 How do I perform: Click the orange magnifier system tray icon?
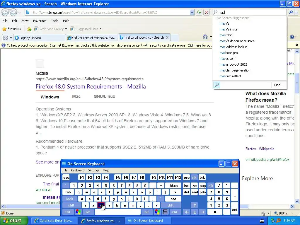[x=279, y=221]
